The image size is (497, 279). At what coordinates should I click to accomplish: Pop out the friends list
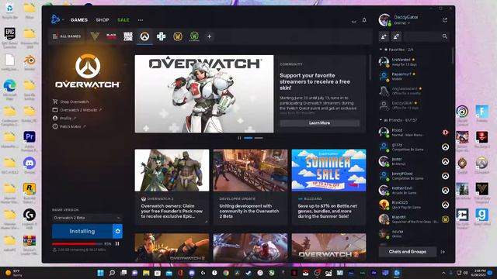445,19
